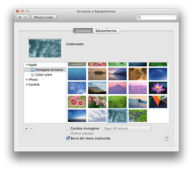The height and width of the screenshot is (171, 193).
Task: Open the help question mark button
Action: coord(167,138)
